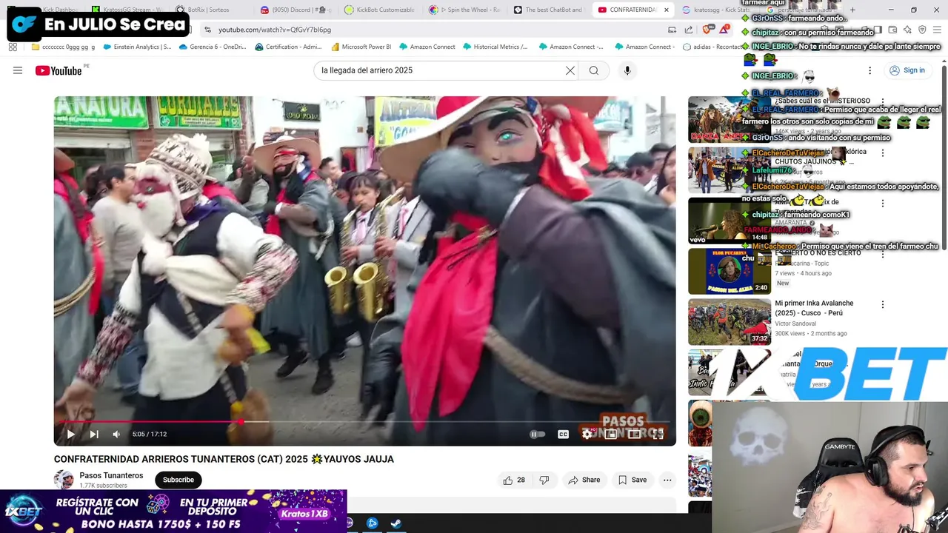Open the ccccccc 0ggg bookmark folder
Image resolution: width=948 pixels, height=533 pixels.
(x=63, y=47)
